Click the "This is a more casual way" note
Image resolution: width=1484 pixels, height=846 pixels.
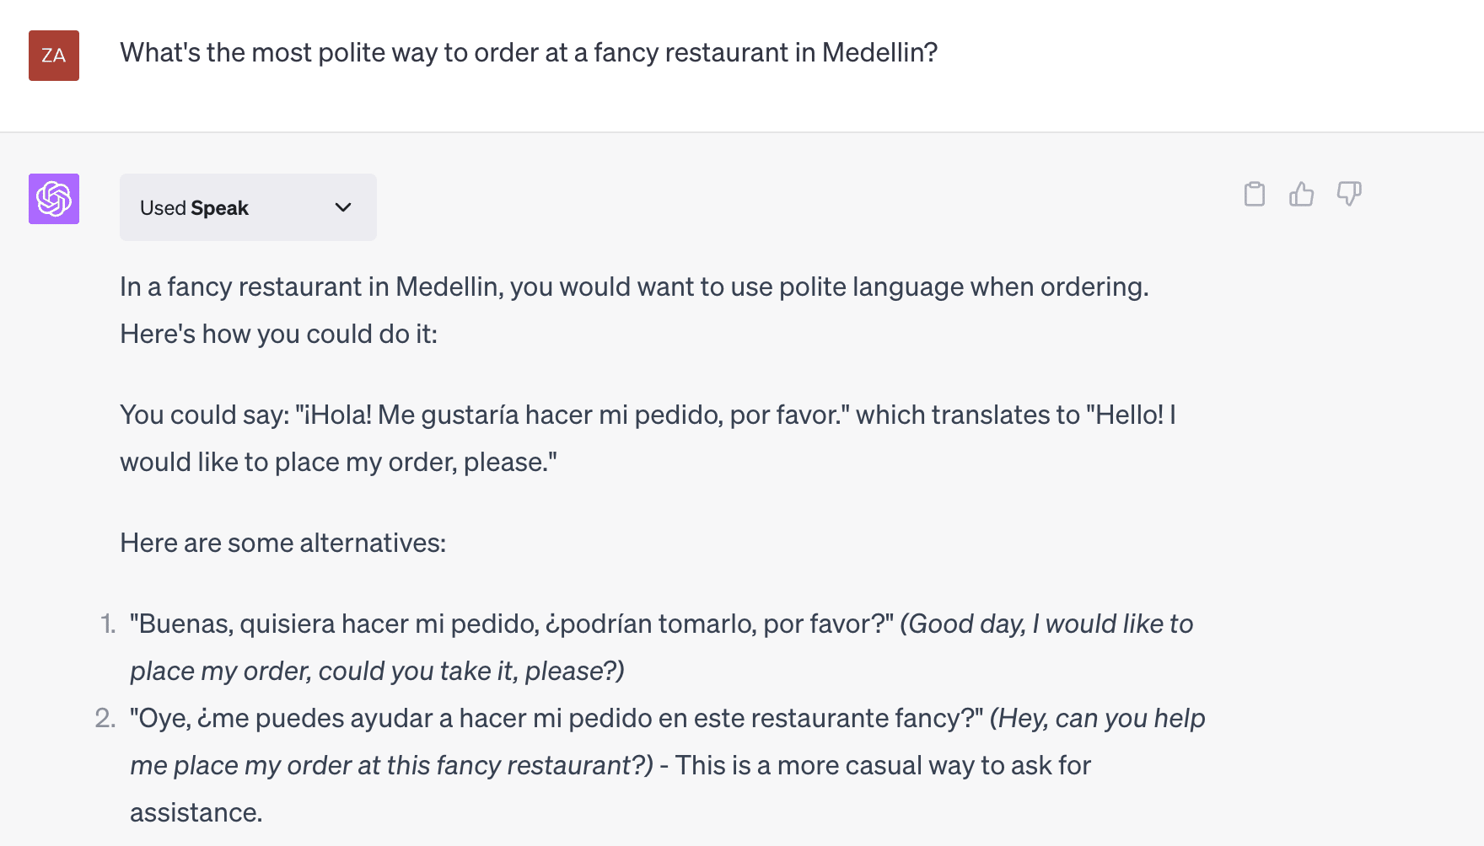(x=882, y=766)
